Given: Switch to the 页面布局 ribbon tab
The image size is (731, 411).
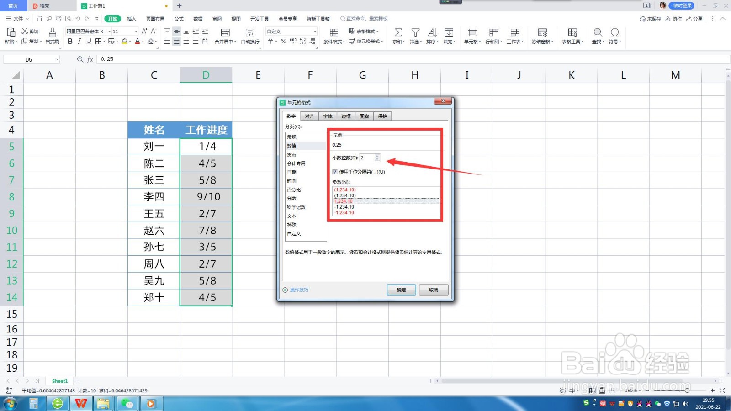Looking at the screenshot, I should tap(155, 19).
